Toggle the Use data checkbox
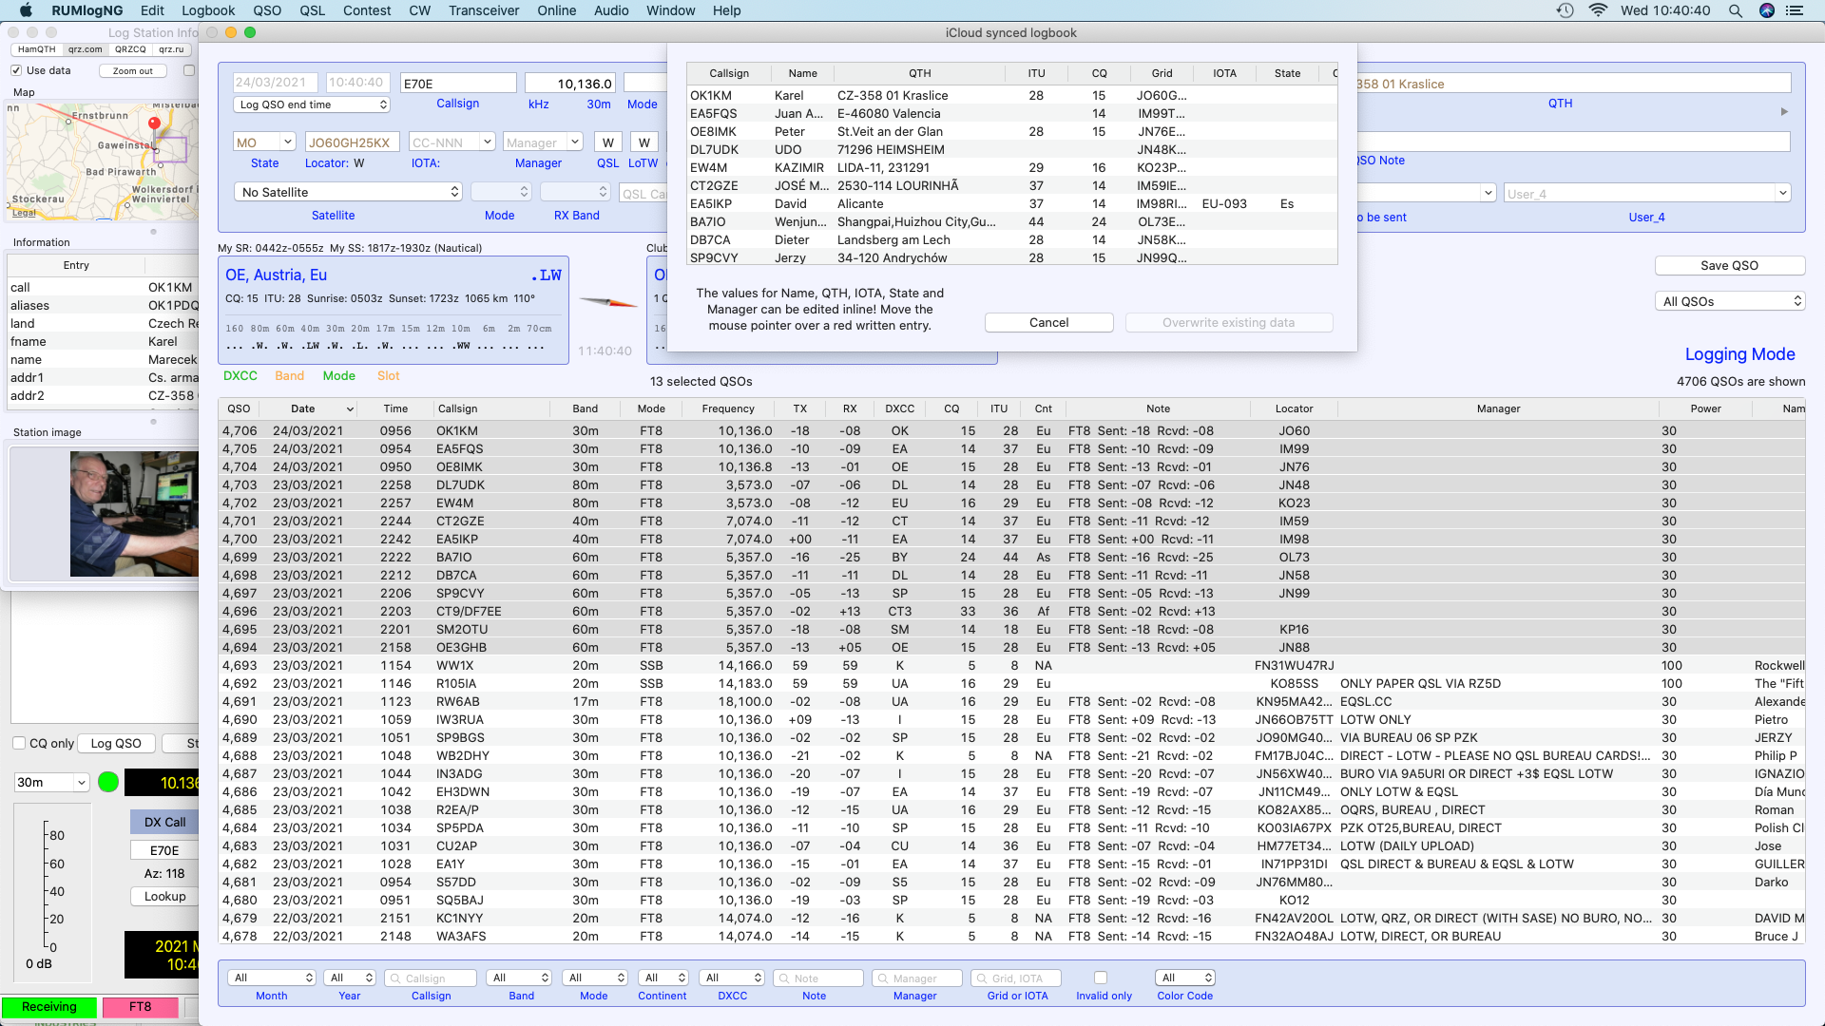 pyautogui.click(x=16, y=70)
